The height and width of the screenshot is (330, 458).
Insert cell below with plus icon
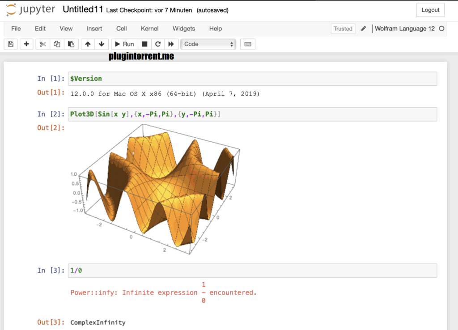point(26,44)
